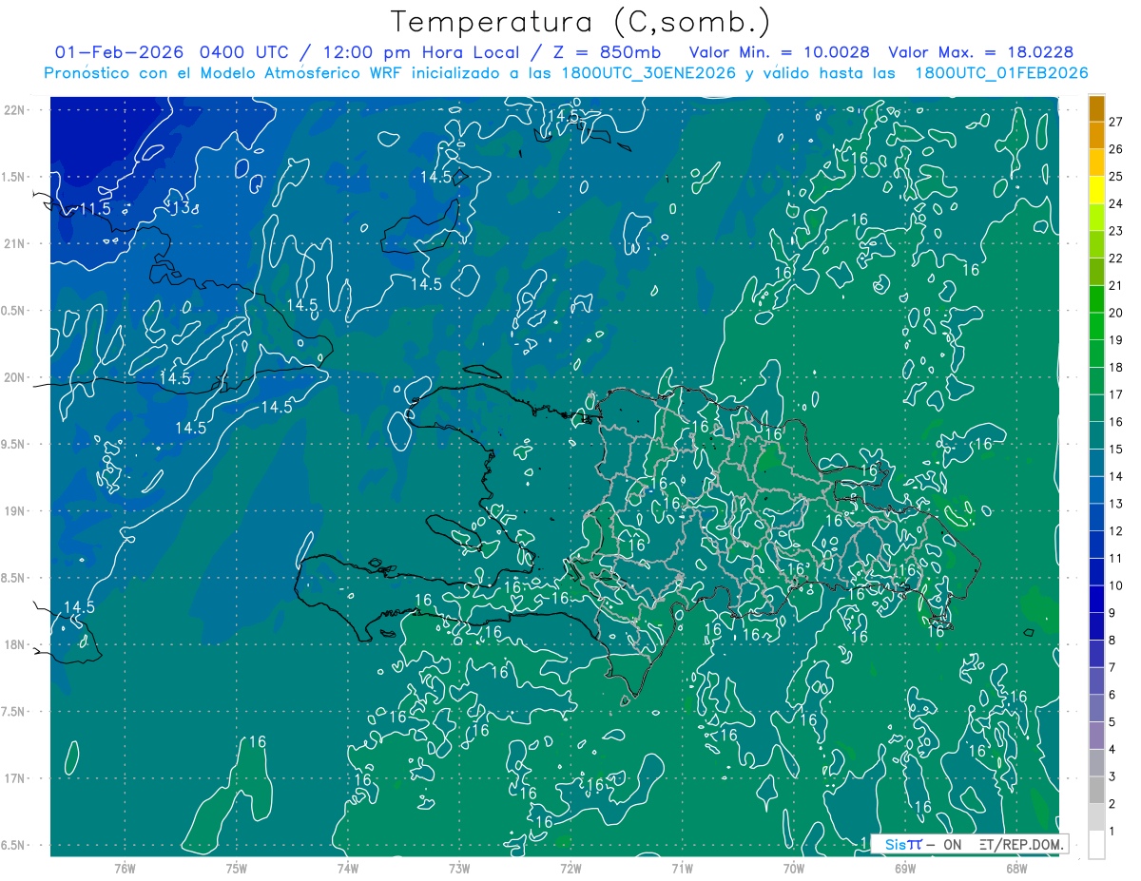Click the "20N" latitude axis label
The width and height of the screenshot is (1141, 881).
[14, 377]
